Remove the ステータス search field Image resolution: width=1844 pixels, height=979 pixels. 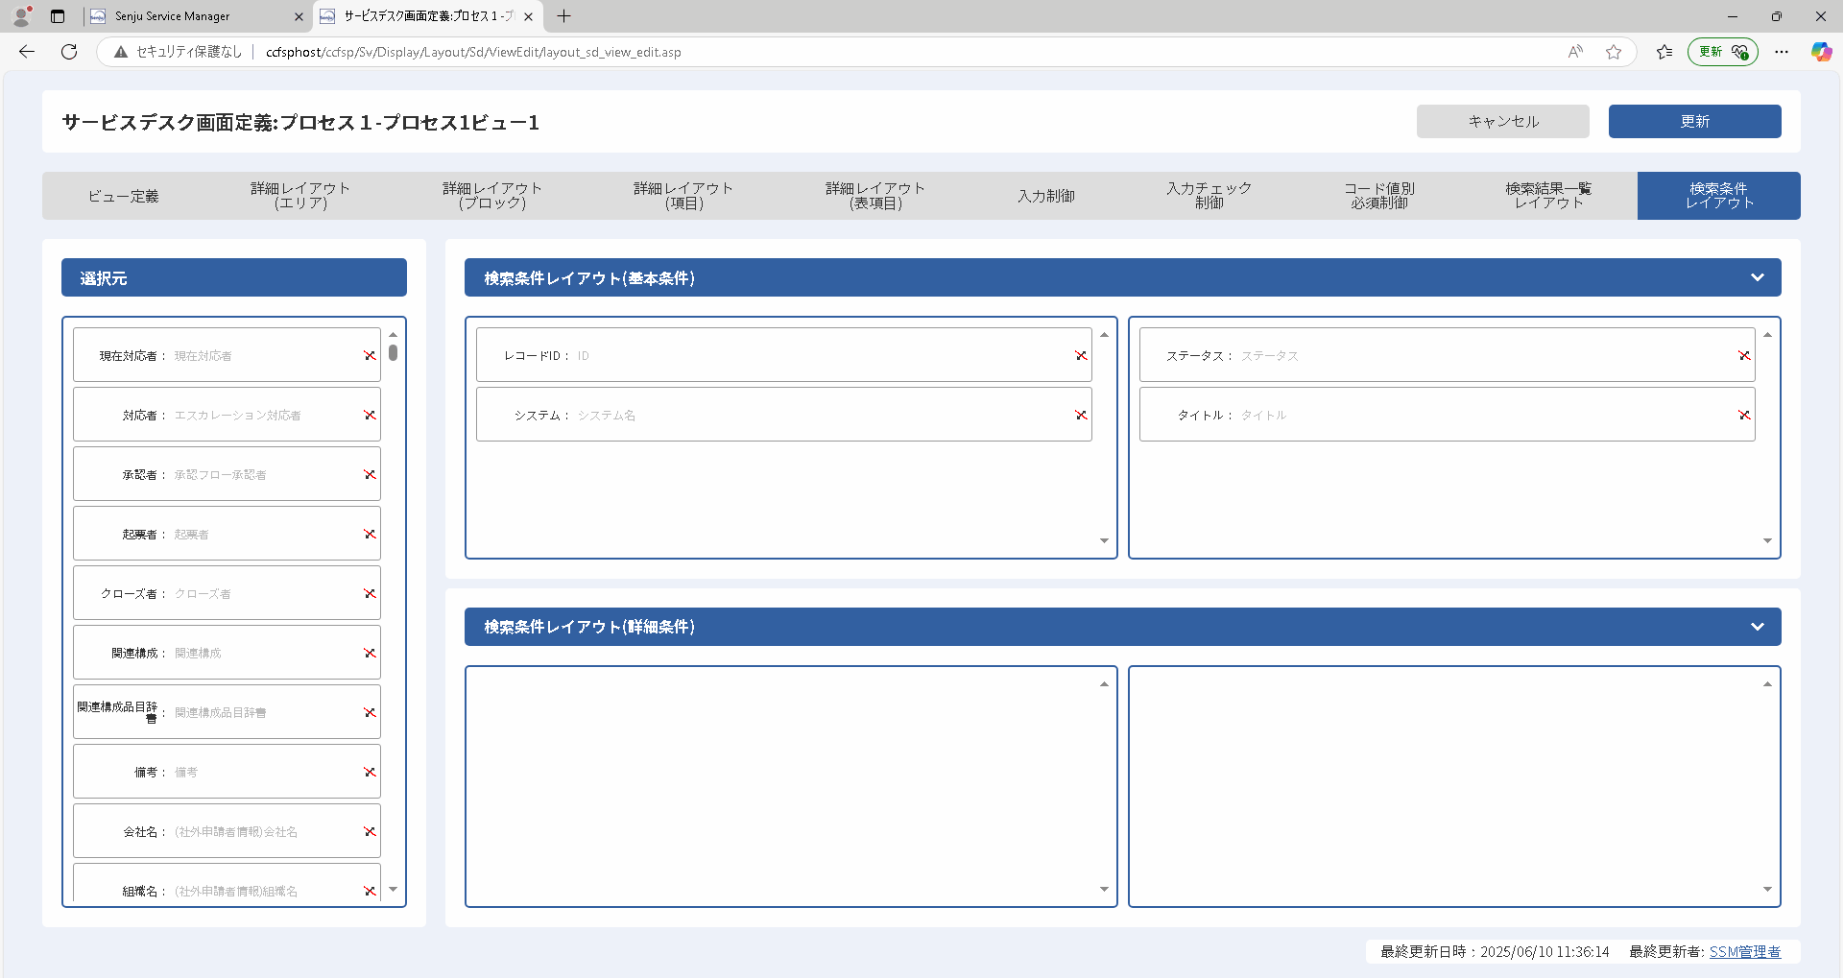tap(1744, 356)
